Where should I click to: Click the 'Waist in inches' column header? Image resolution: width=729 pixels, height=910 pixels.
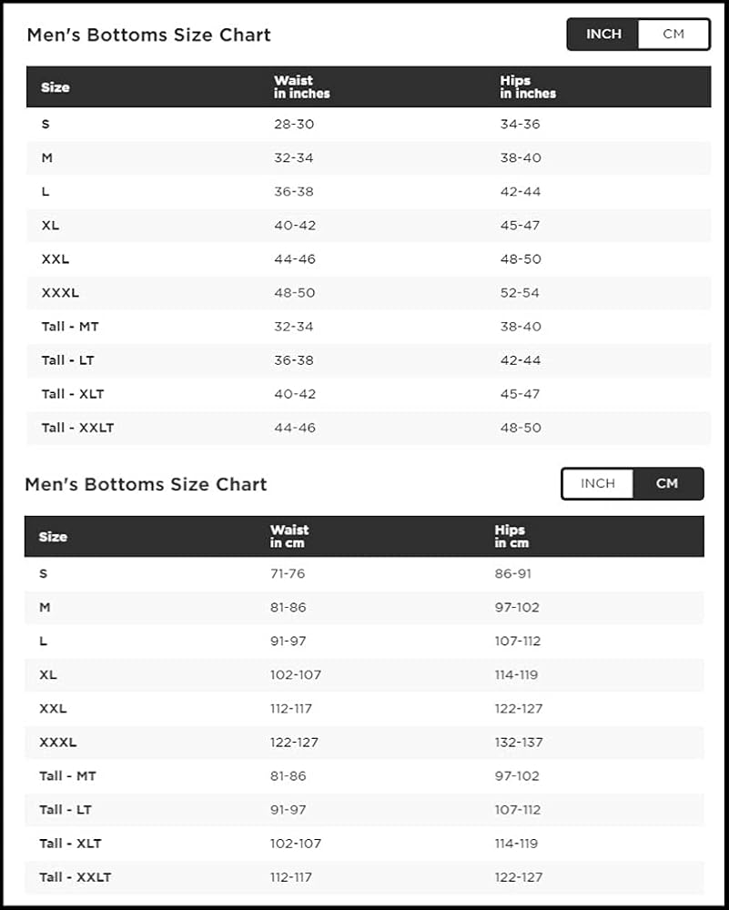coord(301,87)
